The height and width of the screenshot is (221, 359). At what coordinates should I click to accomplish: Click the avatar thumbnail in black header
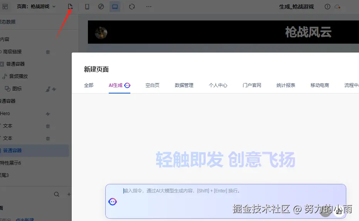pos(101,32)
